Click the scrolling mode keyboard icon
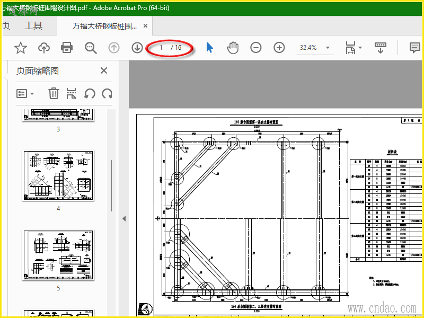The image size is (424, 318). click(x=381, y=48)
